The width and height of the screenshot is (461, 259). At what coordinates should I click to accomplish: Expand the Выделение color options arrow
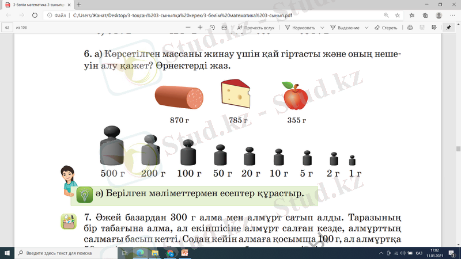click(x=366, y=27)
